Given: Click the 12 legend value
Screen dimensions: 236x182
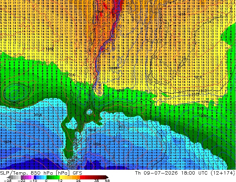Looking at the screenshot, I should (60, 181).
